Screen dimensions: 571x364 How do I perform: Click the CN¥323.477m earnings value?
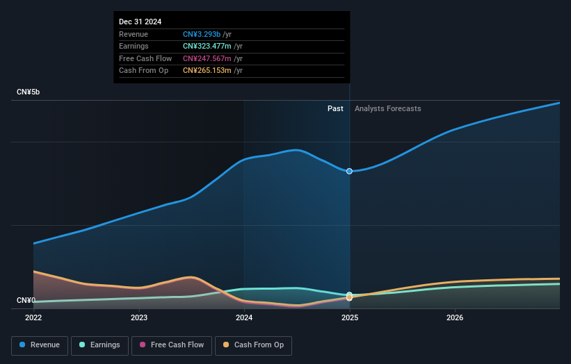click(x=207, y=46)
